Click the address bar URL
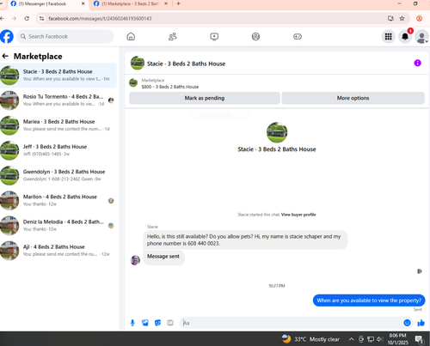 click(x=100, y=18)
